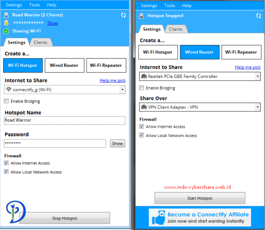Select Wi-Fi Repeater mode in right window

(x=241, y=52)
